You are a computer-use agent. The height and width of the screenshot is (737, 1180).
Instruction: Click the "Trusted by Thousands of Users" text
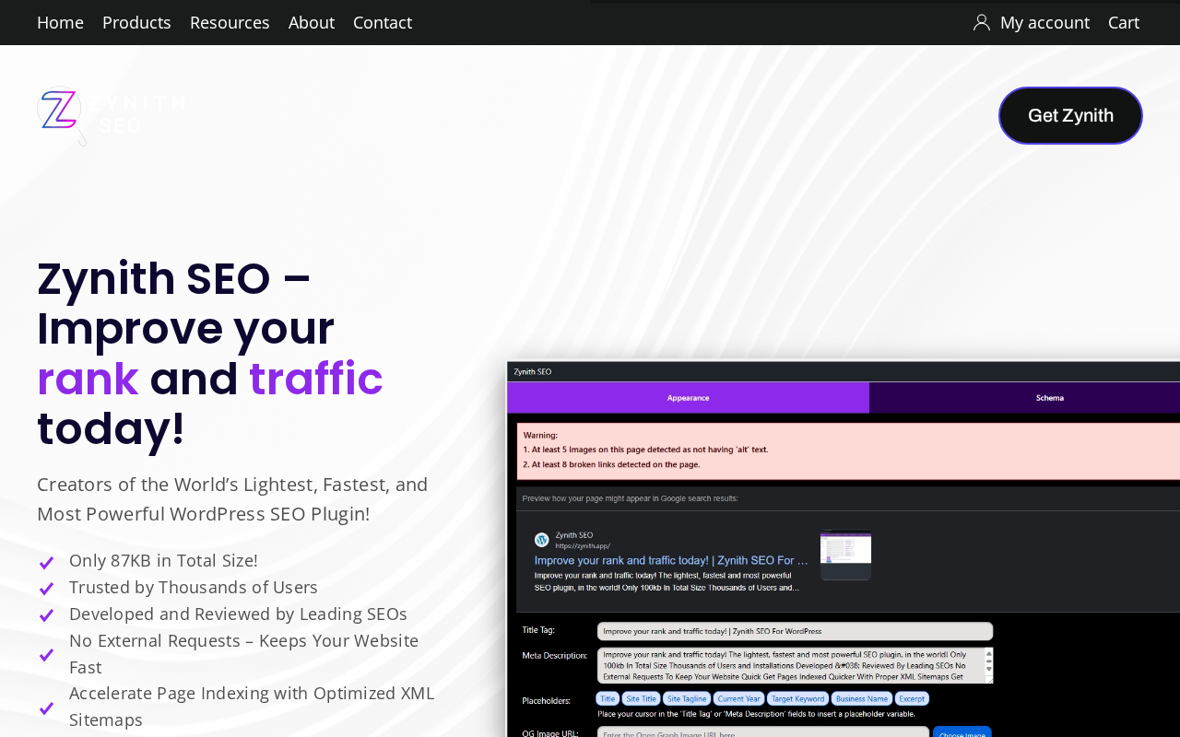pyautogui.click(x=194, y=587)
